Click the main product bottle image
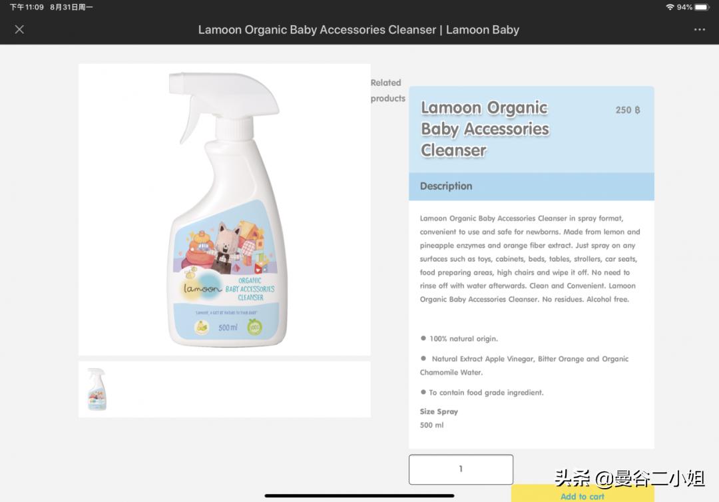The image size is (719, 502). pos(225,210)
